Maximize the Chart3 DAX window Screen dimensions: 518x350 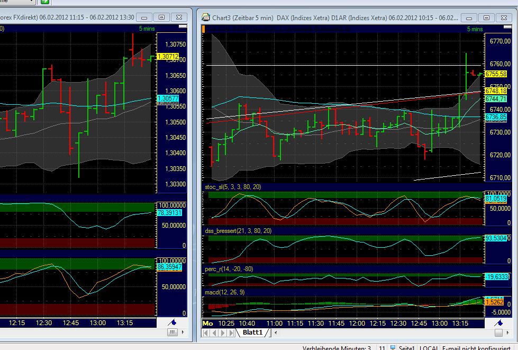(x=486, y=17)
